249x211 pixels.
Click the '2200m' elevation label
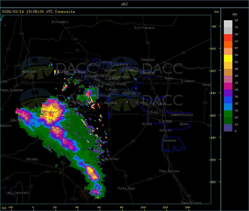pos(74,199)
